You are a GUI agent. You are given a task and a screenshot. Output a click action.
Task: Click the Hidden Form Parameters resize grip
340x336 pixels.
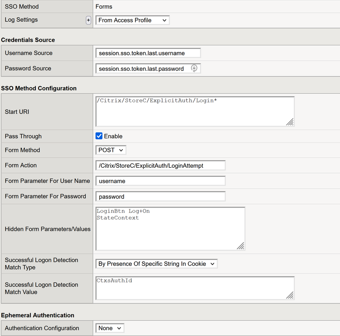point(240,245)
